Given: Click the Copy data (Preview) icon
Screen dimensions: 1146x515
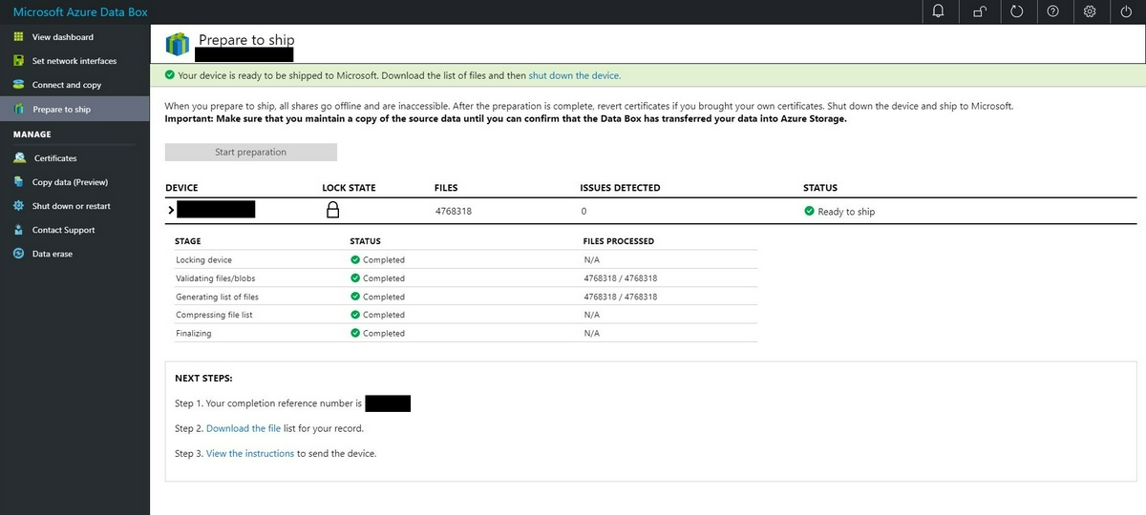Looking at the screenshot, I should [x=18, y=182].
